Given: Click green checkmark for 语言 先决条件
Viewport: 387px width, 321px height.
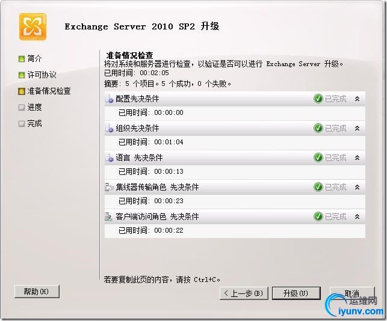Looking at the screenshot, I should point(318,157).
